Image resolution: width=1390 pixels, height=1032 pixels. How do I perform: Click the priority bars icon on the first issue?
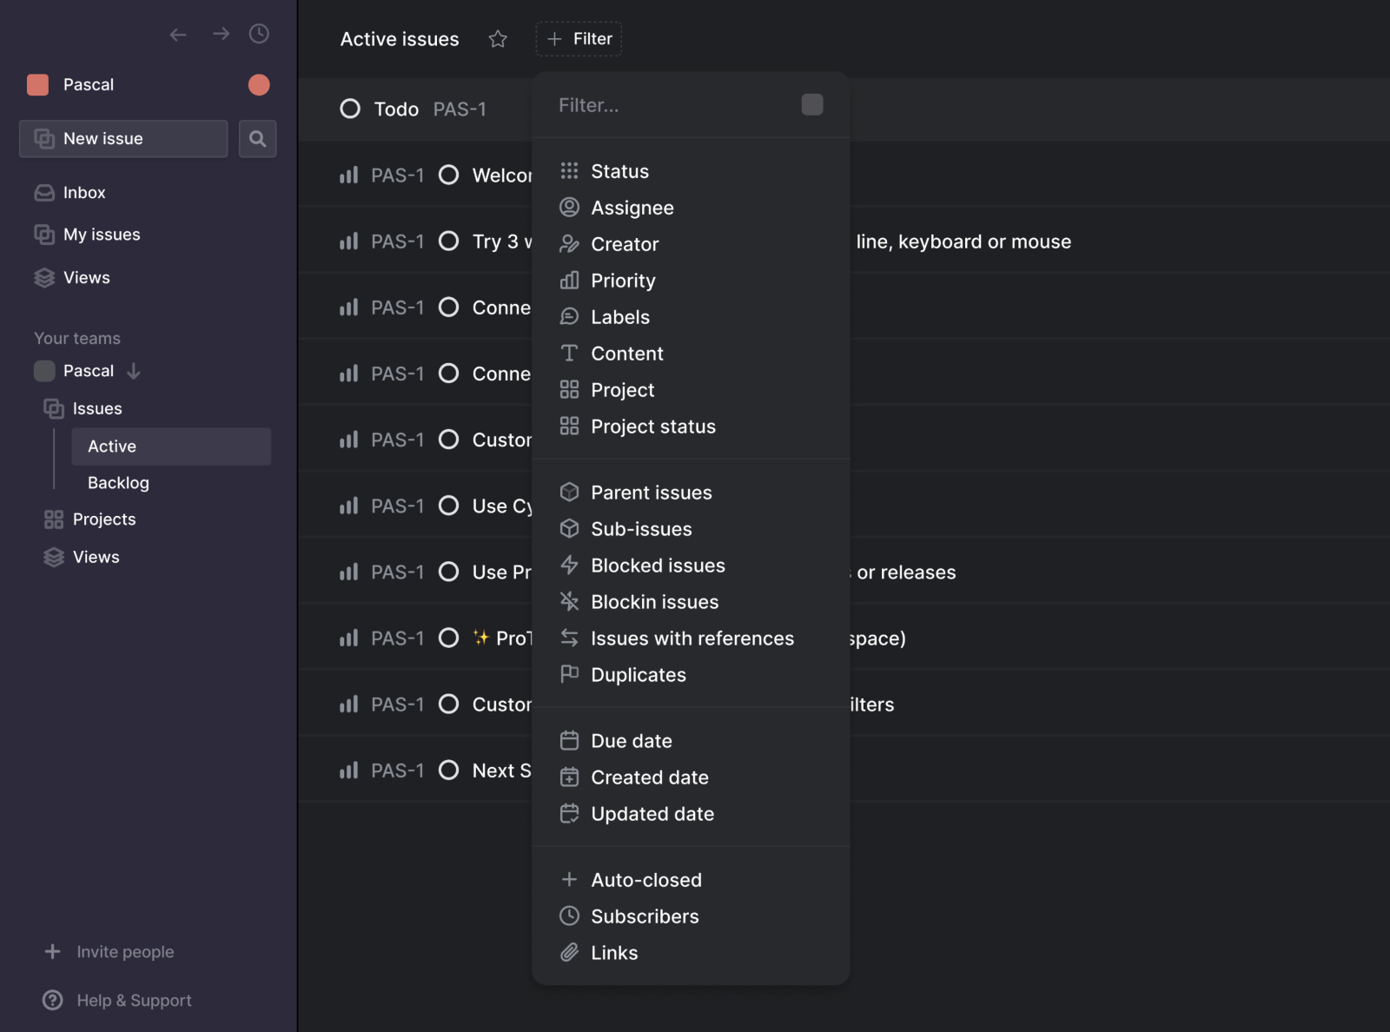(347, 175)
